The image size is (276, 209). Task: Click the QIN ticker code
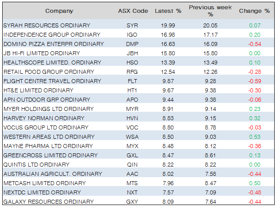coord(132,164)
